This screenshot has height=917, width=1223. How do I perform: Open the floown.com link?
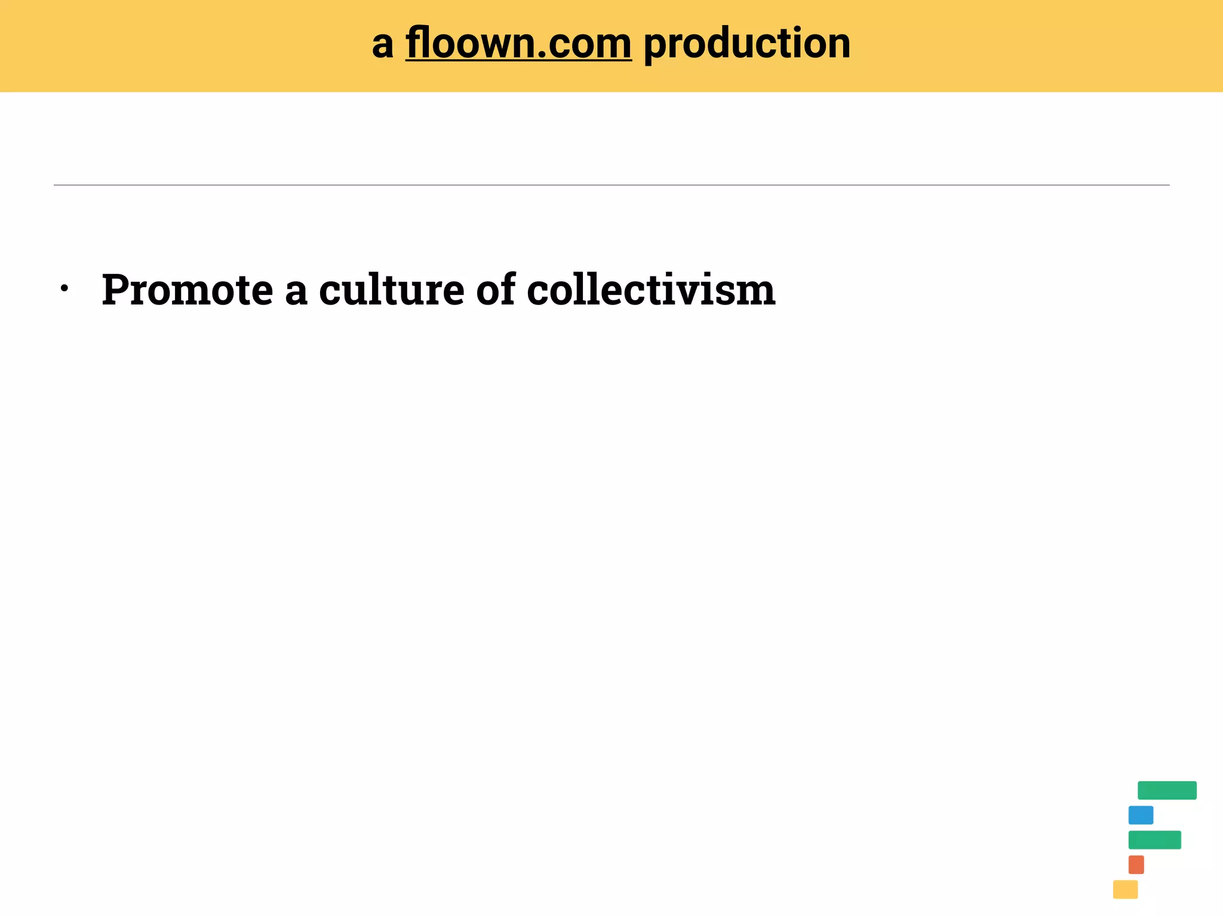[x=518, y=44]
